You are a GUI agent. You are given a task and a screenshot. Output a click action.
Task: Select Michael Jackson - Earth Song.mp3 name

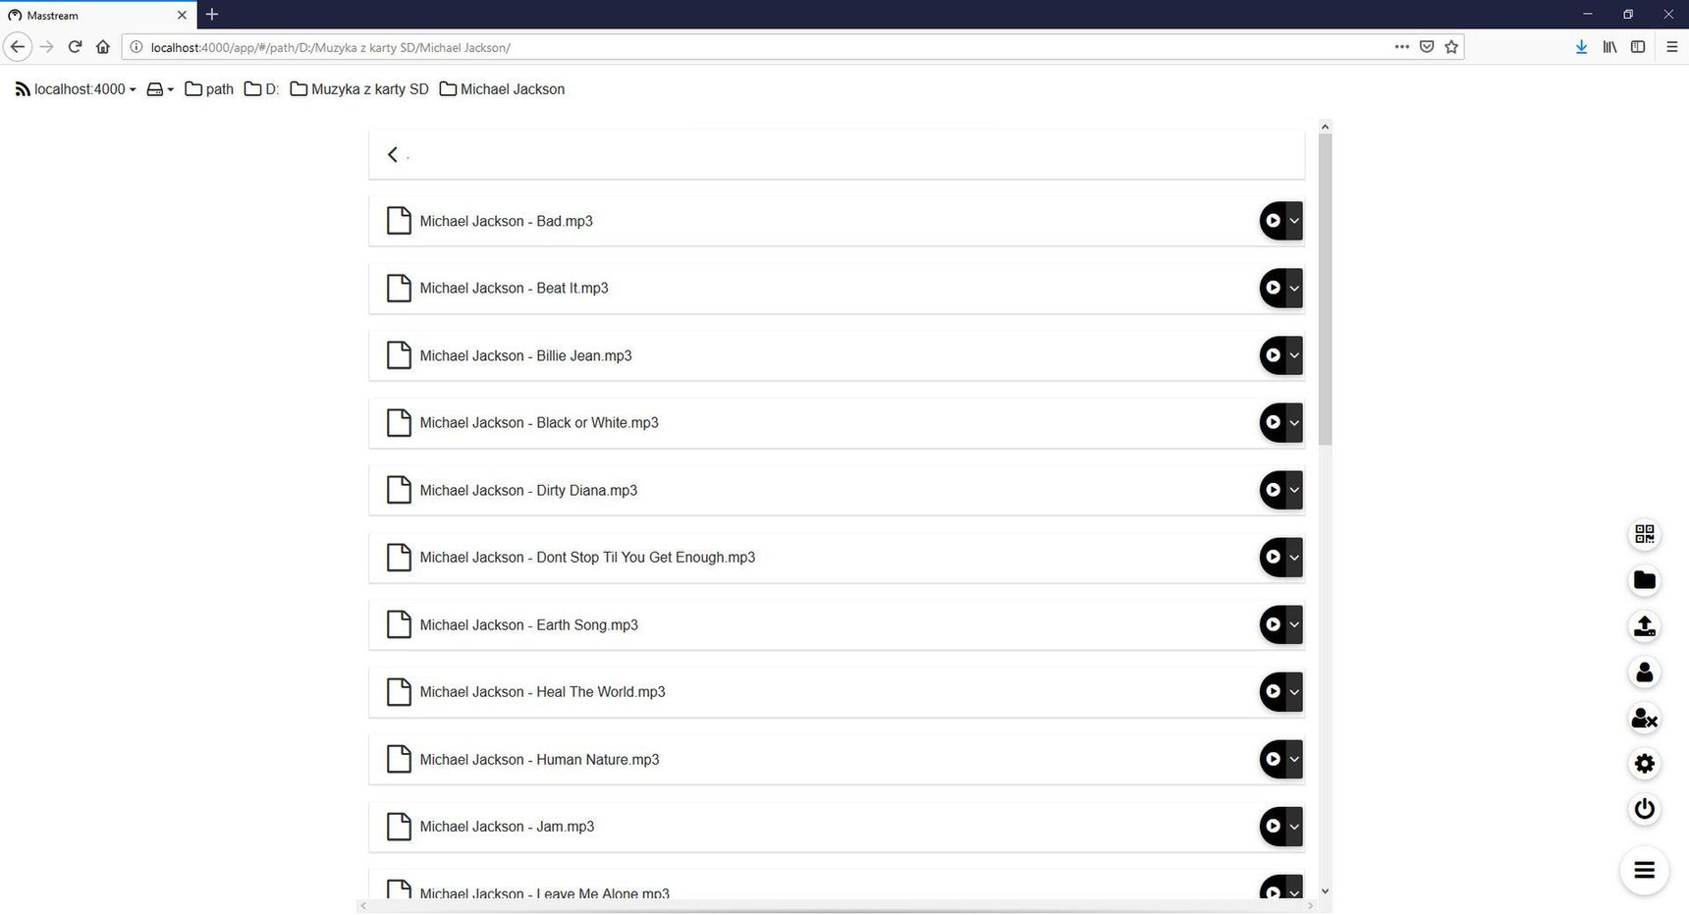pyautogui.click(x=529, y=624)
